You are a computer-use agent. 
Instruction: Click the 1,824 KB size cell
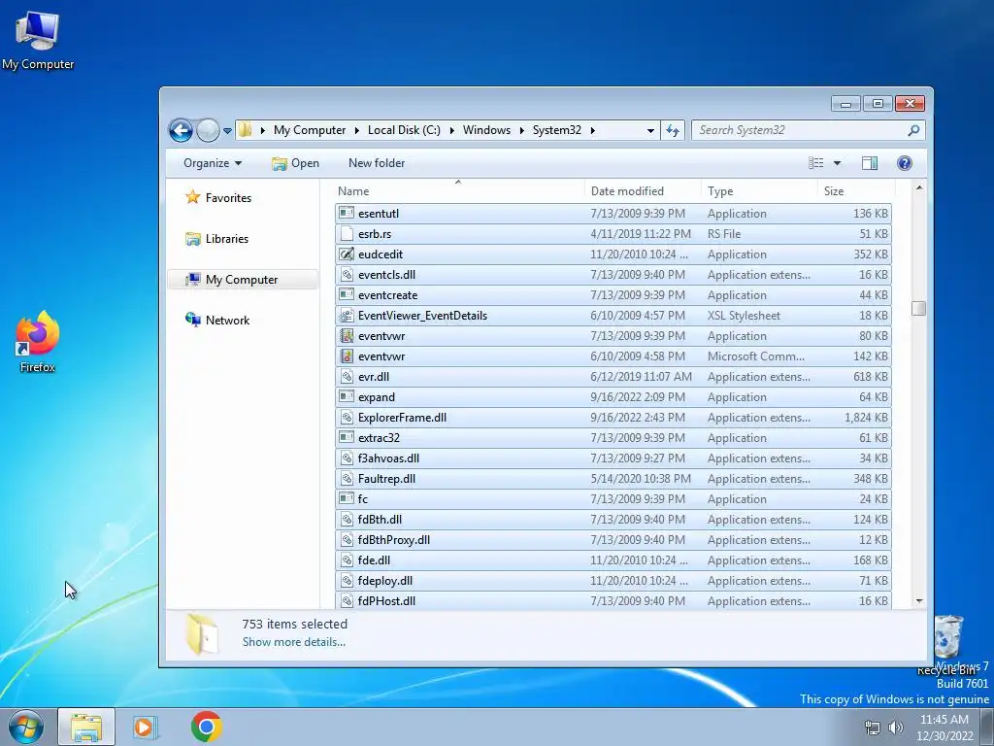click(x=866, y=418)
